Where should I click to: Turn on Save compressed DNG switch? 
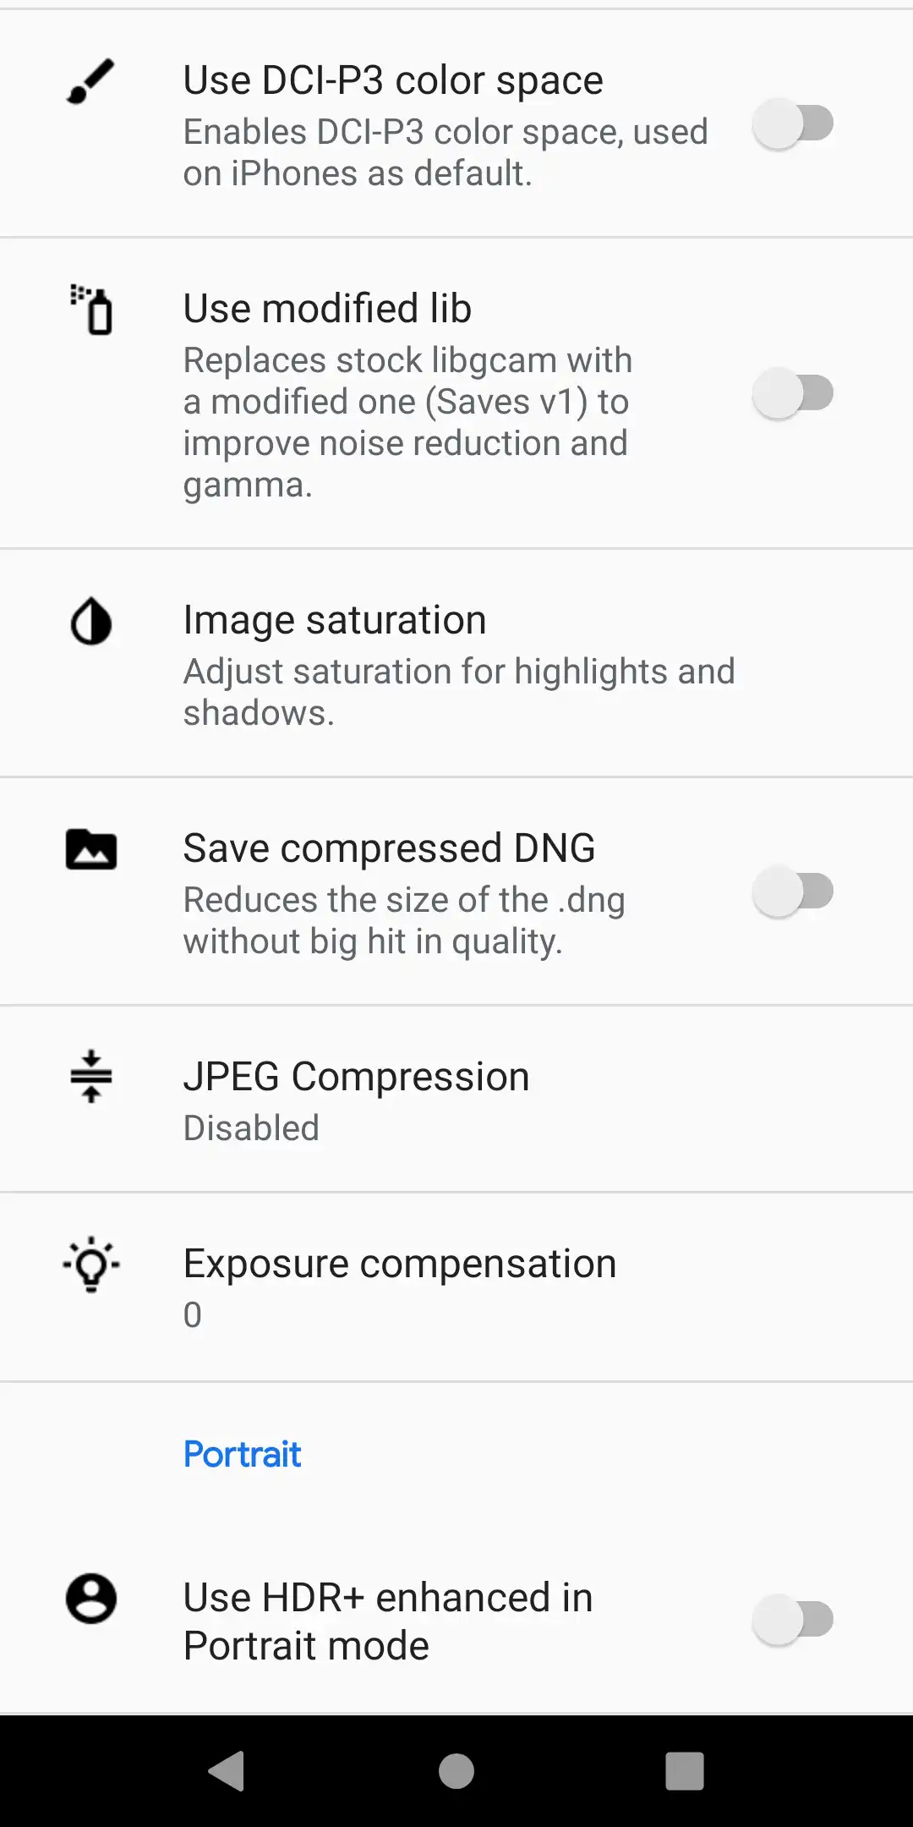(x=793, y=892)
